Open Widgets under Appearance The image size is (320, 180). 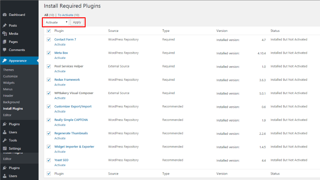(x=9, y=83)
